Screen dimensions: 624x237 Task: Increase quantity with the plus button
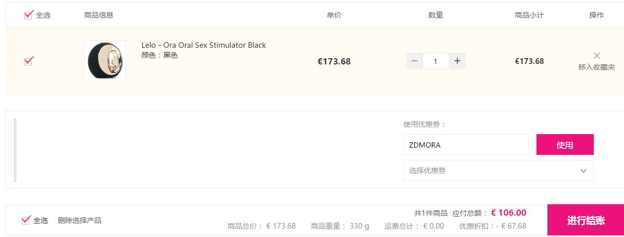click(x=457, y=61)
